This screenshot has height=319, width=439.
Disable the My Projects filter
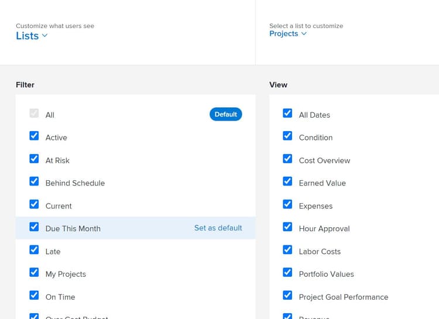pos(34,273)
